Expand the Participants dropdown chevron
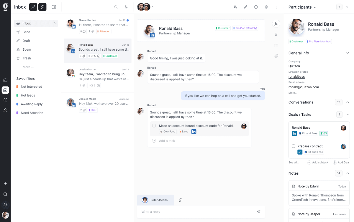This screenshot has height=222, width=354. click(x=315, y=7)
